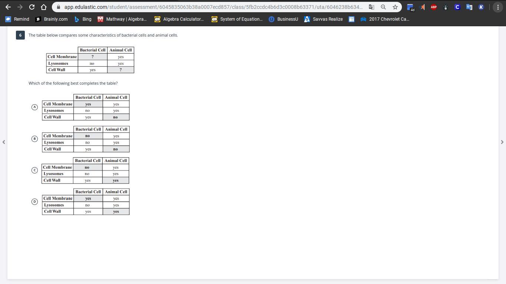
Task: Open the Google Translate extension
Action: 469,7
